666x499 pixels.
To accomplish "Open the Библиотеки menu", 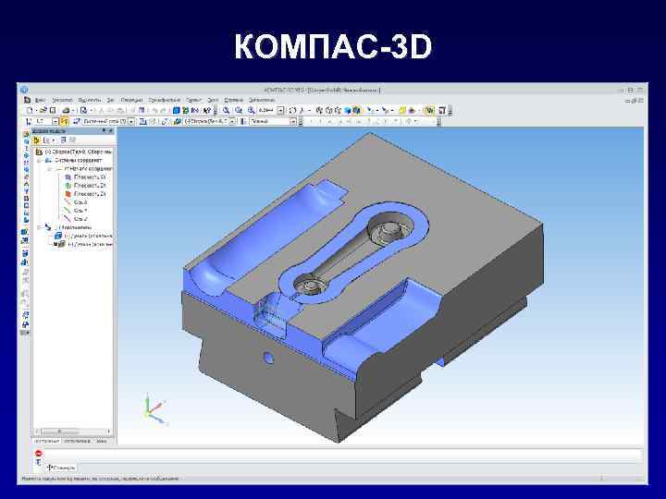I will pyautogui.click(x=262, y=100).
